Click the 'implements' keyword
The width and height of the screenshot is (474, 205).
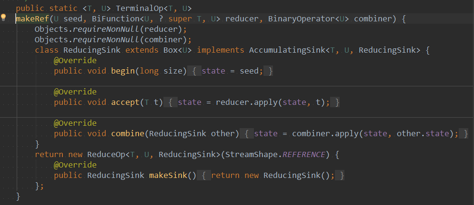coord(221,50)
